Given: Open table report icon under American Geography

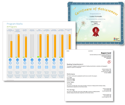Looking at the screenshot, I should point(32,67).
